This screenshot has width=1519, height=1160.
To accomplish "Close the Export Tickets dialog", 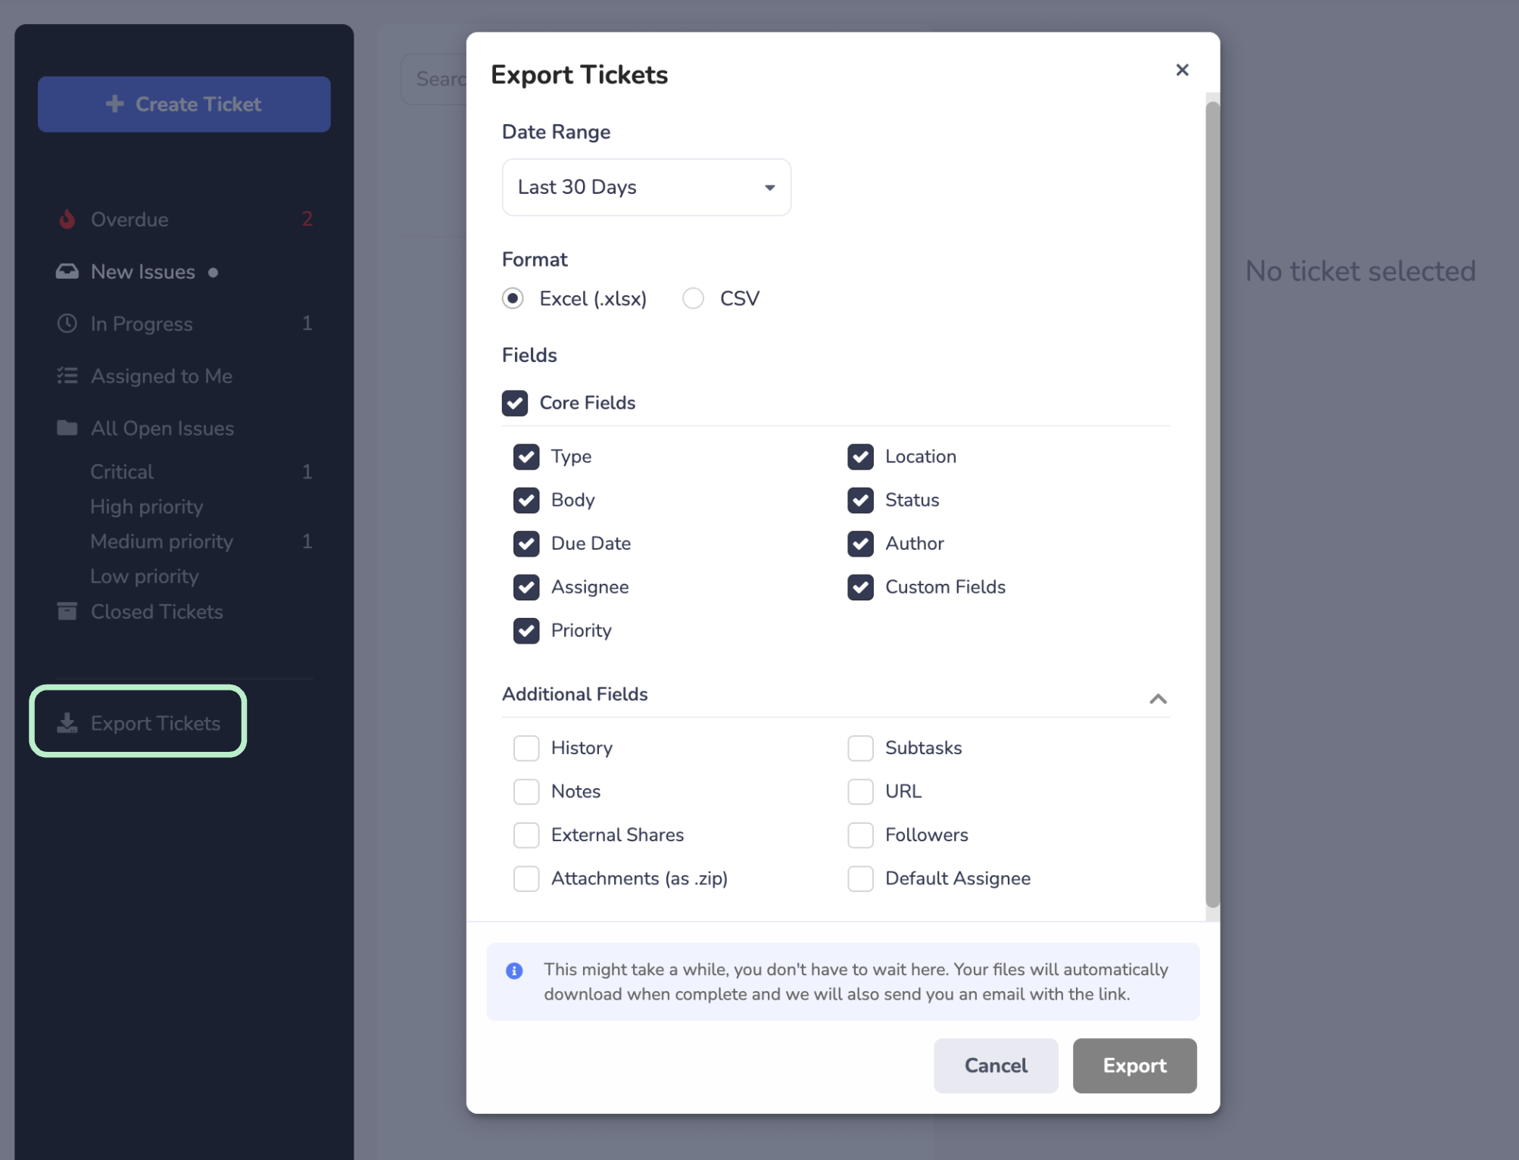I will point(1182,70).
